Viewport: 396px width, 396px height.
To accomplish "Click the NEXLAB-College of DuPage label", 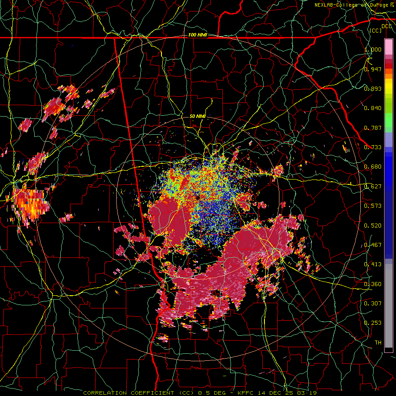I will coord(352,5).
